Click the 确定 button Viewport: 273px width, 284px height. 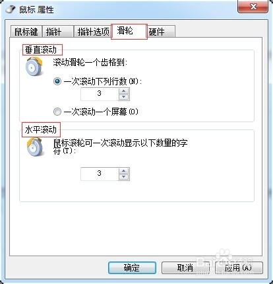132,267
